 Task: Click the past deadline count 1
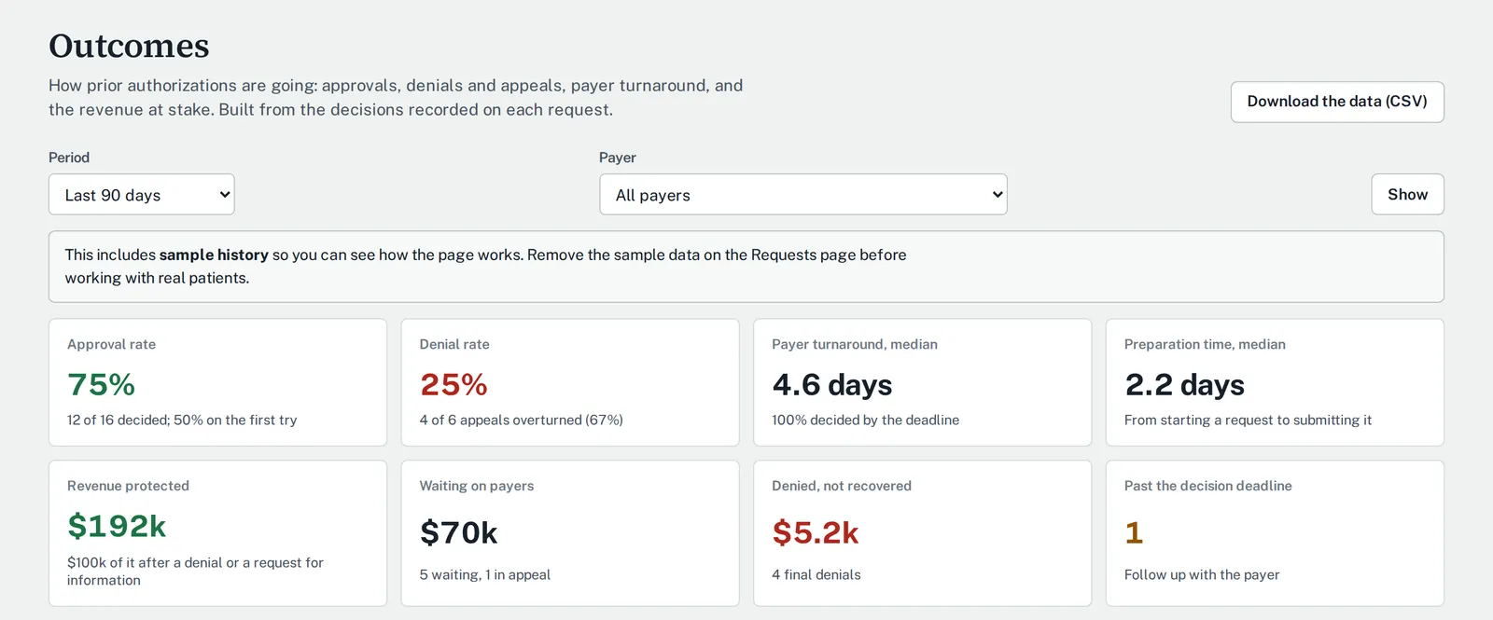pyautogui.click(x=1134, y=532)
